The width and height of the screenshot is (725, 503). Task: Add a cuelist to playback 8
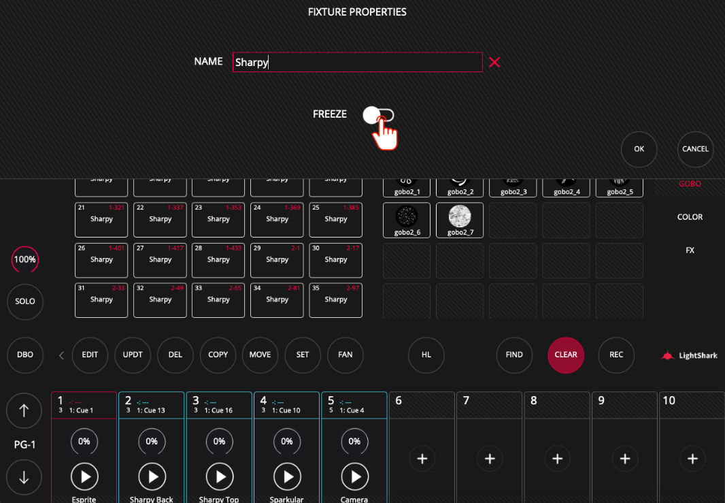pos(557,459)
